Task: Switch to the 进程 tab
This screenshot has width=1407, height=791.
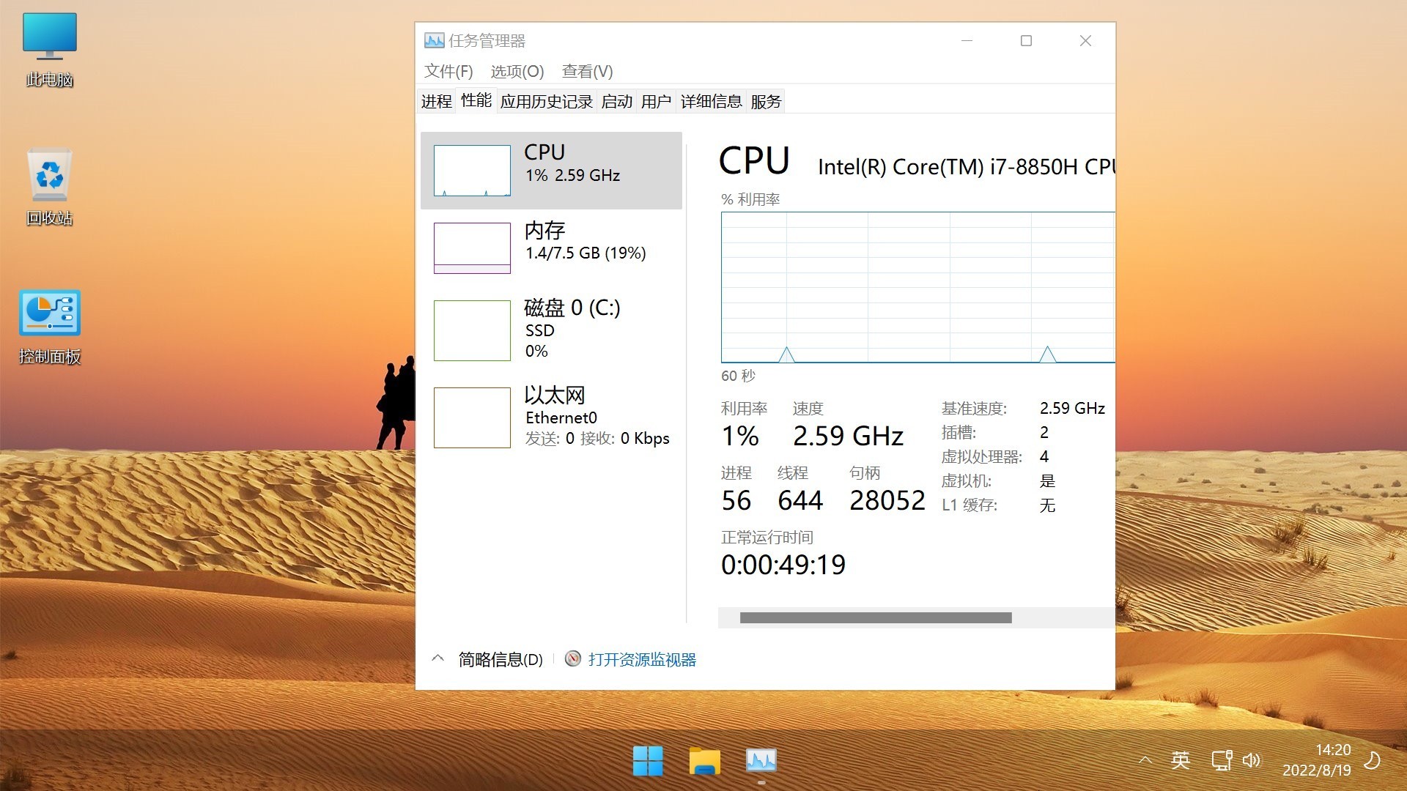Action: (436, 101)
